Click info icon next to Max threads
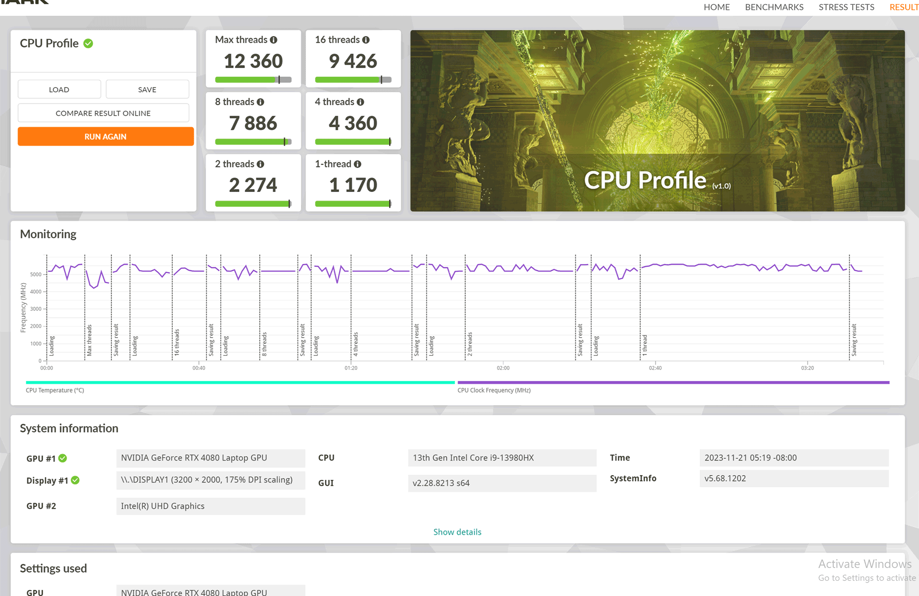The width and height of the screenshot is (919, 596). click(x=273, y=40)
